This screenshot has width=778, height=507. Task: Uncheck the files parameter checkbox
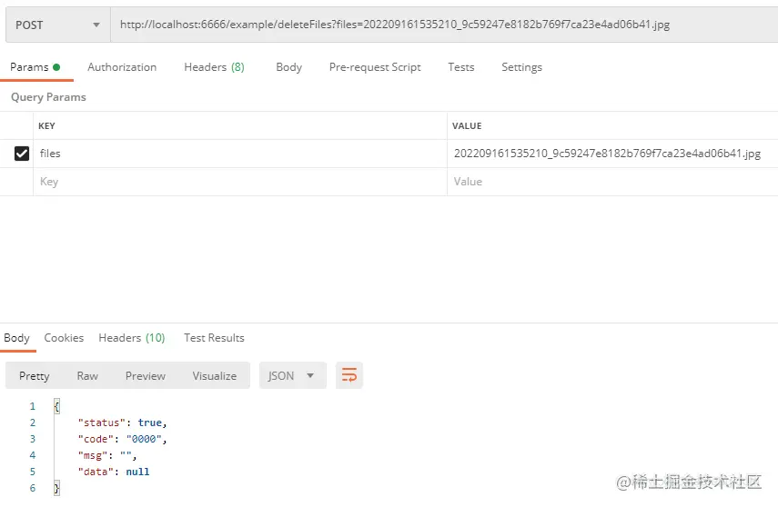point(22,154)
